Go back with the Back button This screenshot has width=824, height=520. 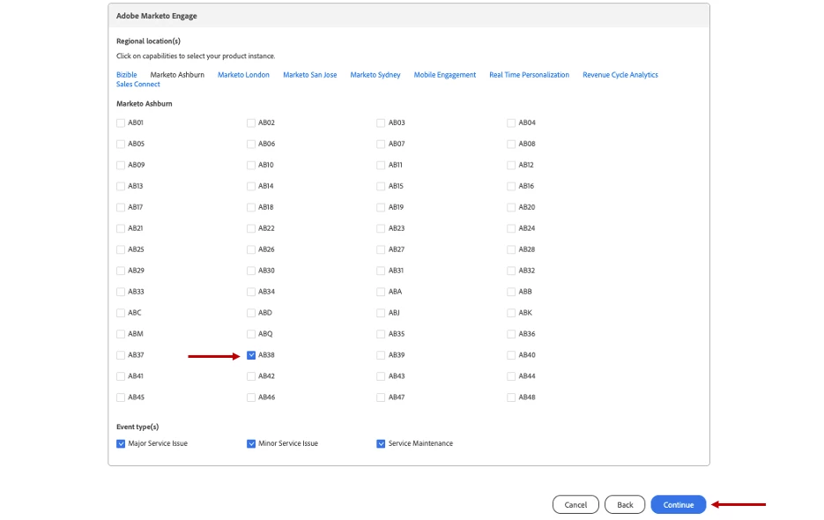(x=625, y=505)
